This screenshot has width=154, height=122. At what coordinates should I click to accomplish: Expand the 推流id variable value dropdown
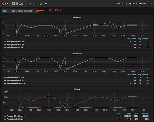pos(23,11)
